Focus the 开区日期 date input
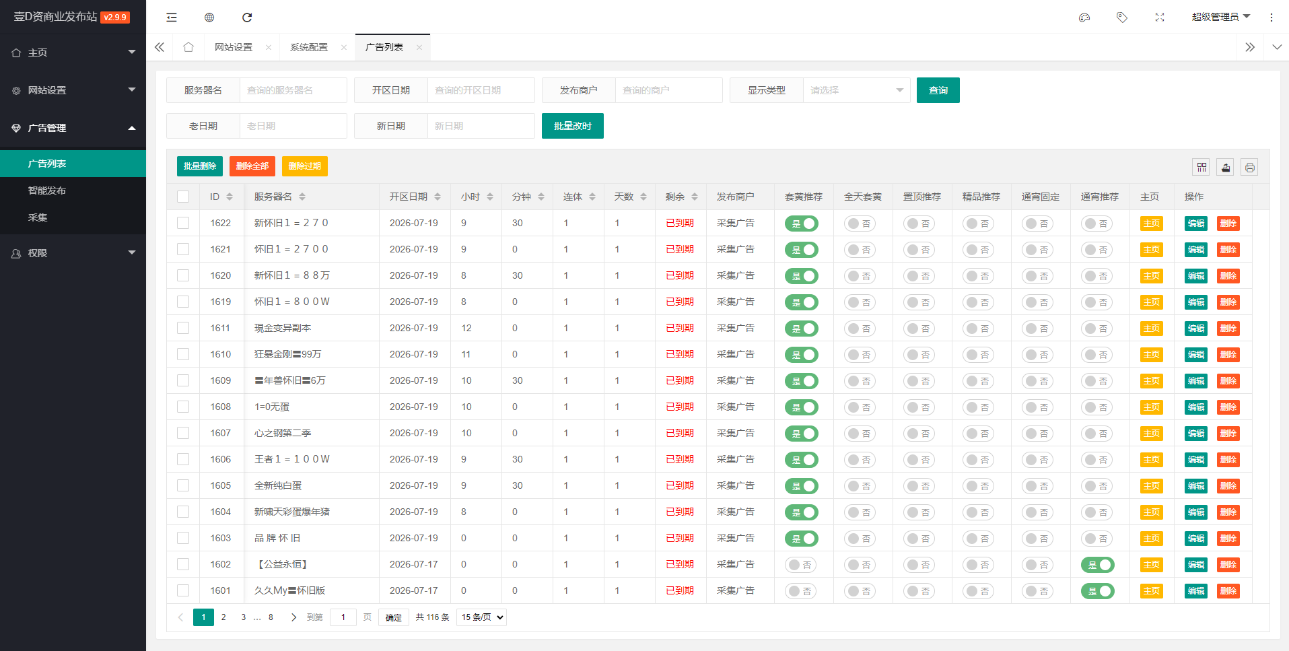1289x651 pixels. 481,90
